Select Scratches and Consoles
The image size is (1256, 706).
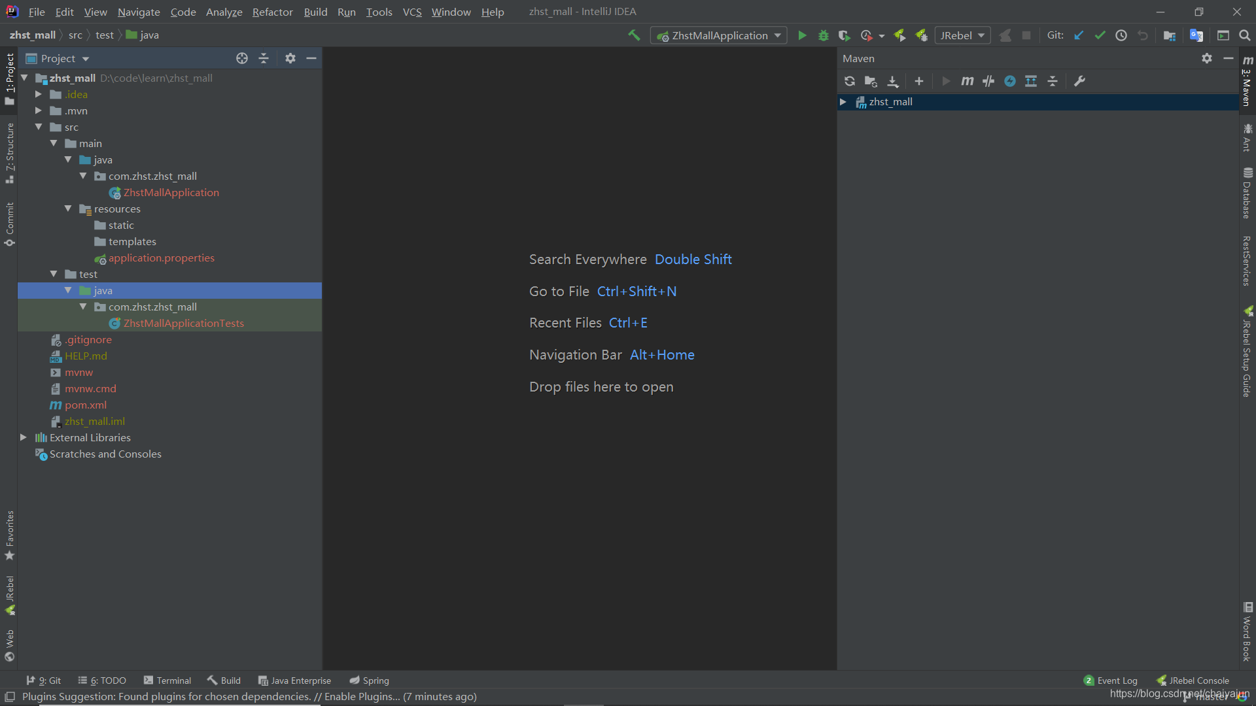coord(105,454)
